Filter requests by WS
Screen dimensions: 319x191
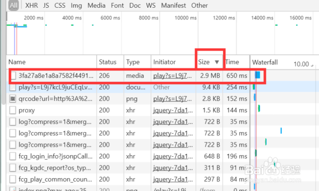point(151,5)
